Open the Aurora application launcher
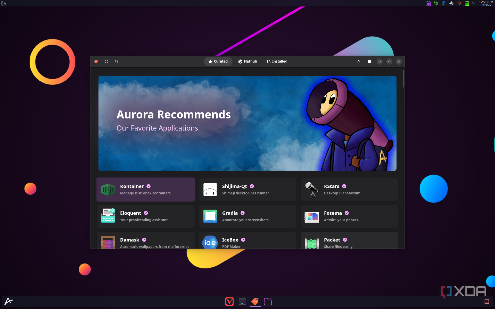 [9, 301]
